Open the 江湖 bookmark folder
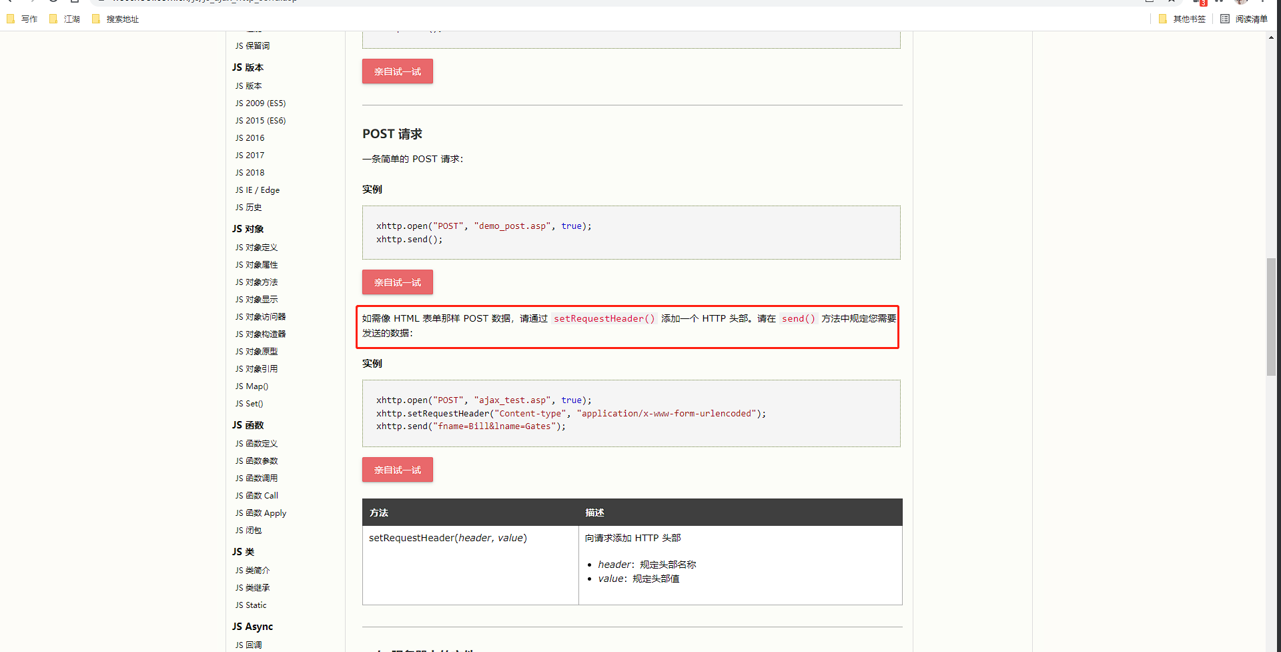Screen dimensions: 1281x652 pos(65,19)
